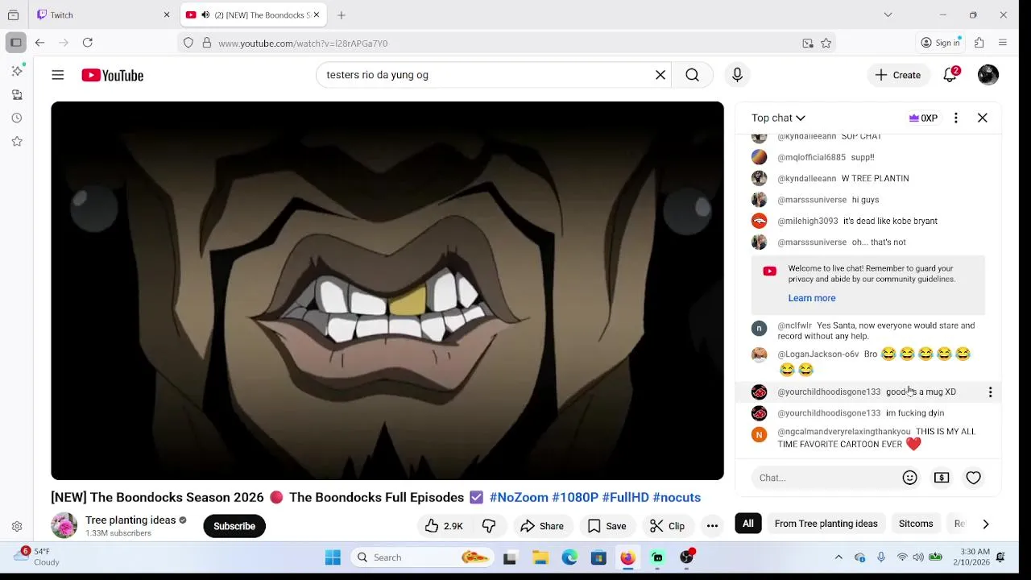1031x580 pixels.
Task: Mute audio on the YouTube tab
Action: [205, 14]
